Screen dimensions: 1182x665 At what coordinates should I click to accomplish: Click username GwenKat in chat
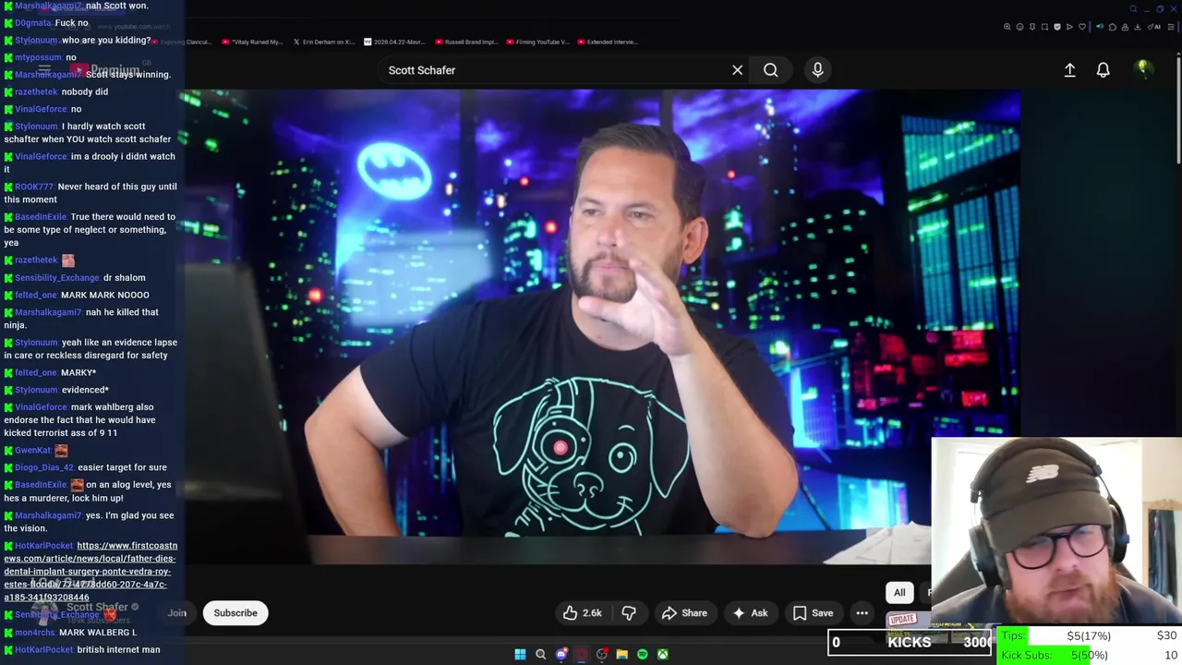tap(32, 451)
